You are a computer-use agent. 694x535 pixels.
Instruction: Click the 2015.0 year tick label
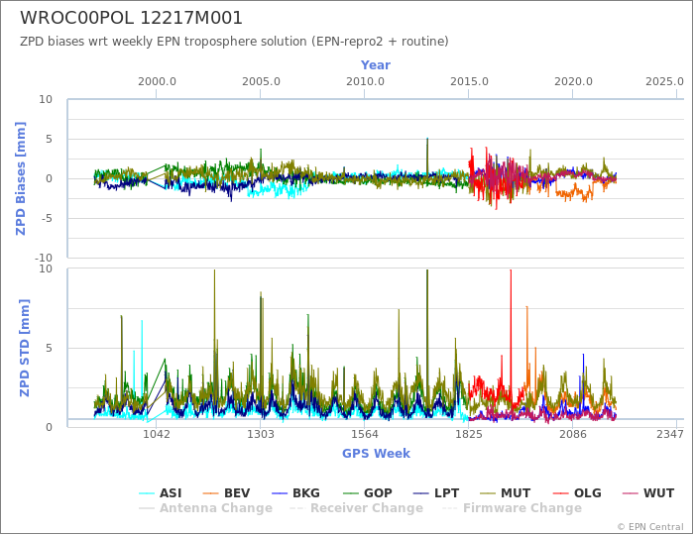pos(469,82)
